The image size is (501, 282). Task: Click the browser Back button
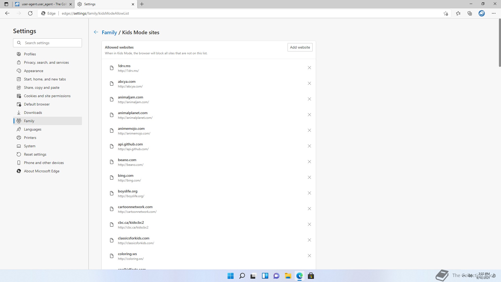click(x=7, y=13)
